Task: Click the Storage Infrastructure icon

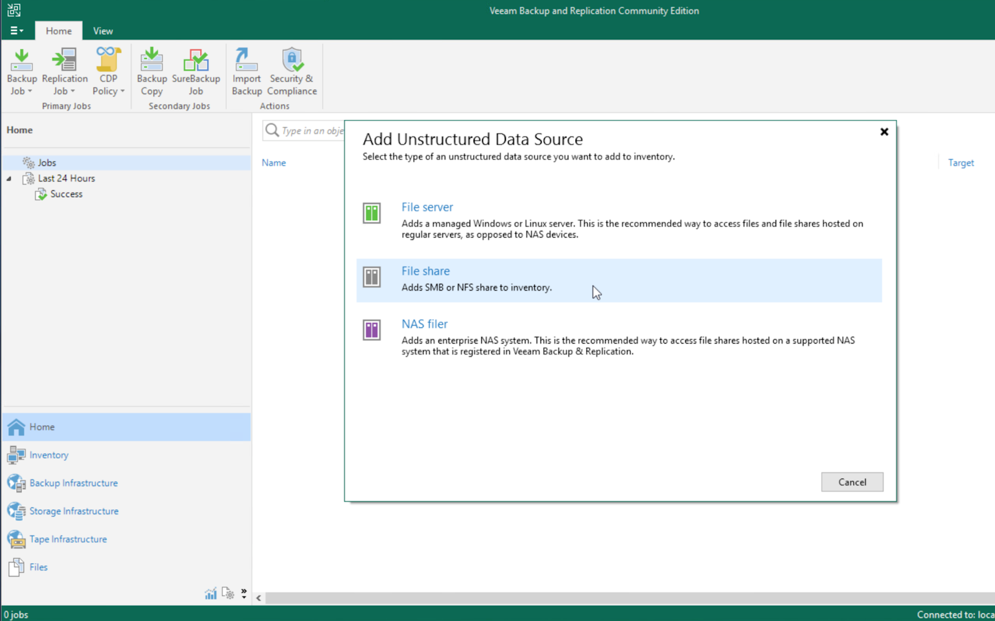Action: click(16, 511)
